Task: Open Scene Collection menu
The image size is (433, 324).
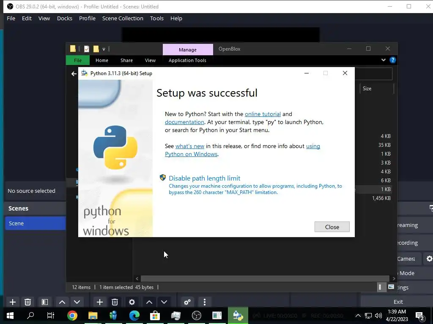Action: [123, 18]
